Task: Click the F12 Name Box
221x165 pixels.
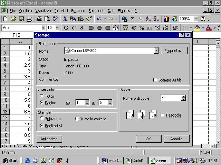Action: point(17,35)
